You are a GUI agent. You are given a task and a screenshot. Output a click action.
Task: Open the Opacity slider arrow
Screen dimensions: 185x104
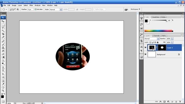[172, 38]
